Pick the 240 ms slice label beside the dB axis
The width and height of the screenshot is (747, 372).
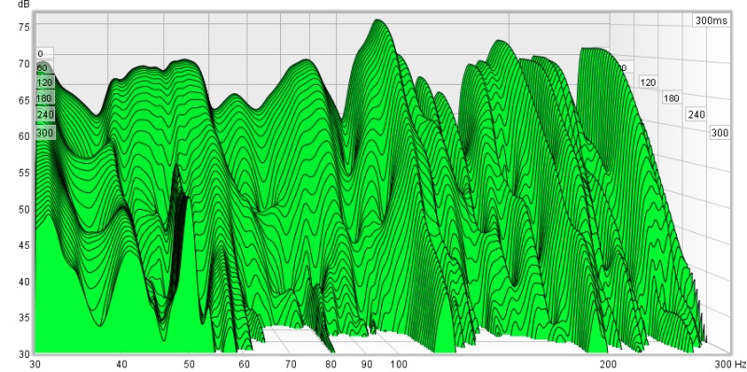(x=45, y=115)
